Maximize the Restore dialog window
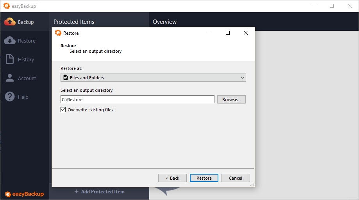The image size is (359, 200). [x=228, y=33]
